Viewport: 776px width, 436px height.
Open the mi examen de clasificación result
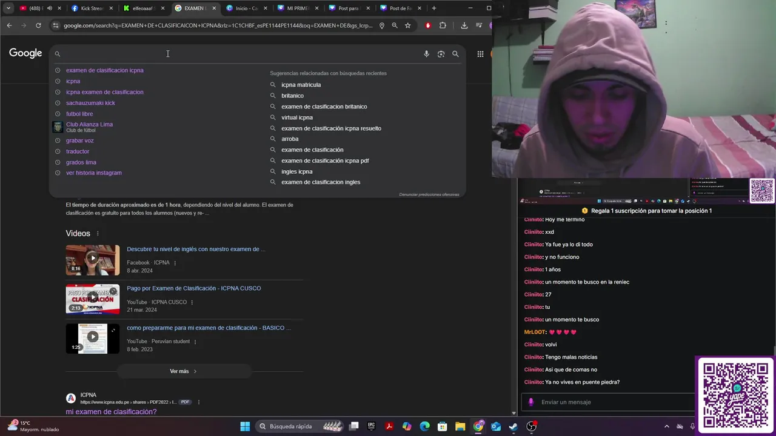[111, 412]
